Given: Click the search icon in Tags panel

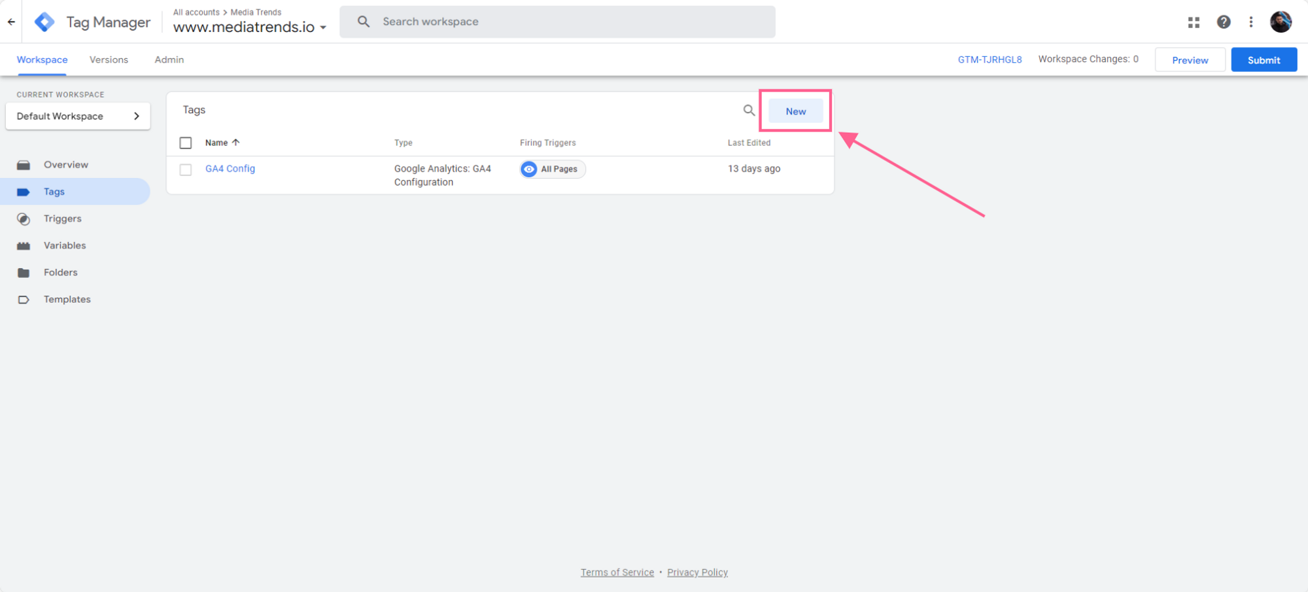Looking at the screenshot, I should click(x=749, y=111).
